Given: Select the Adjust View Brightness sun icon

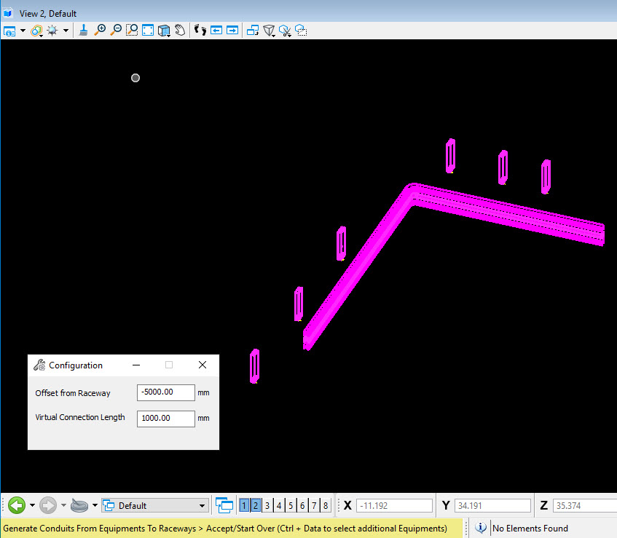Looking at the screenshot, I should point(51,30).
